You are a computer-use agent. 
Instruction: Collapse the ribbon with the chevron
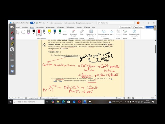pos(154,38)
